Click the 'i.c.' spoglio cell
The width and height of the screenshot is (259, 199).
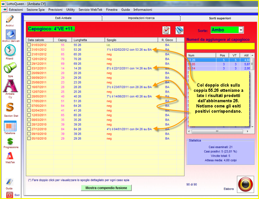[109, 45]
